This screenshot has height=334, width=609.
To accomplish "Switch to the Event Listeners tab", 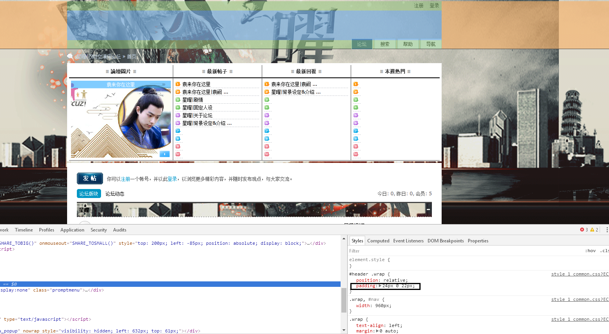I will [408, 241].
